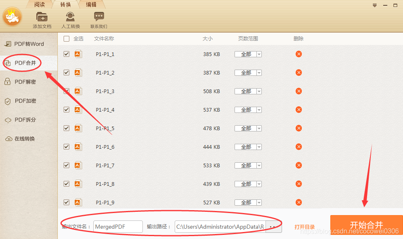The image size is (403, 239).
Task: Click the PDF icon of P1-P1_9
Action: [x=78, y=202]
